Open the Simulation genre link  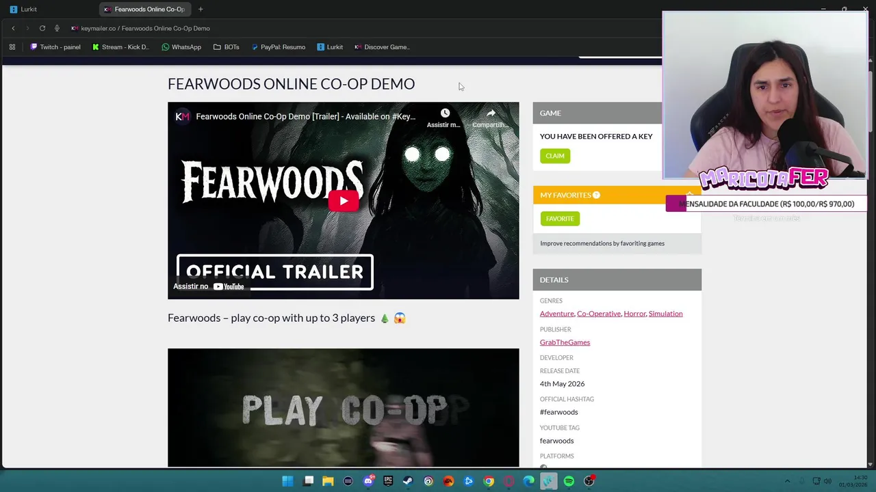[665, 314]
